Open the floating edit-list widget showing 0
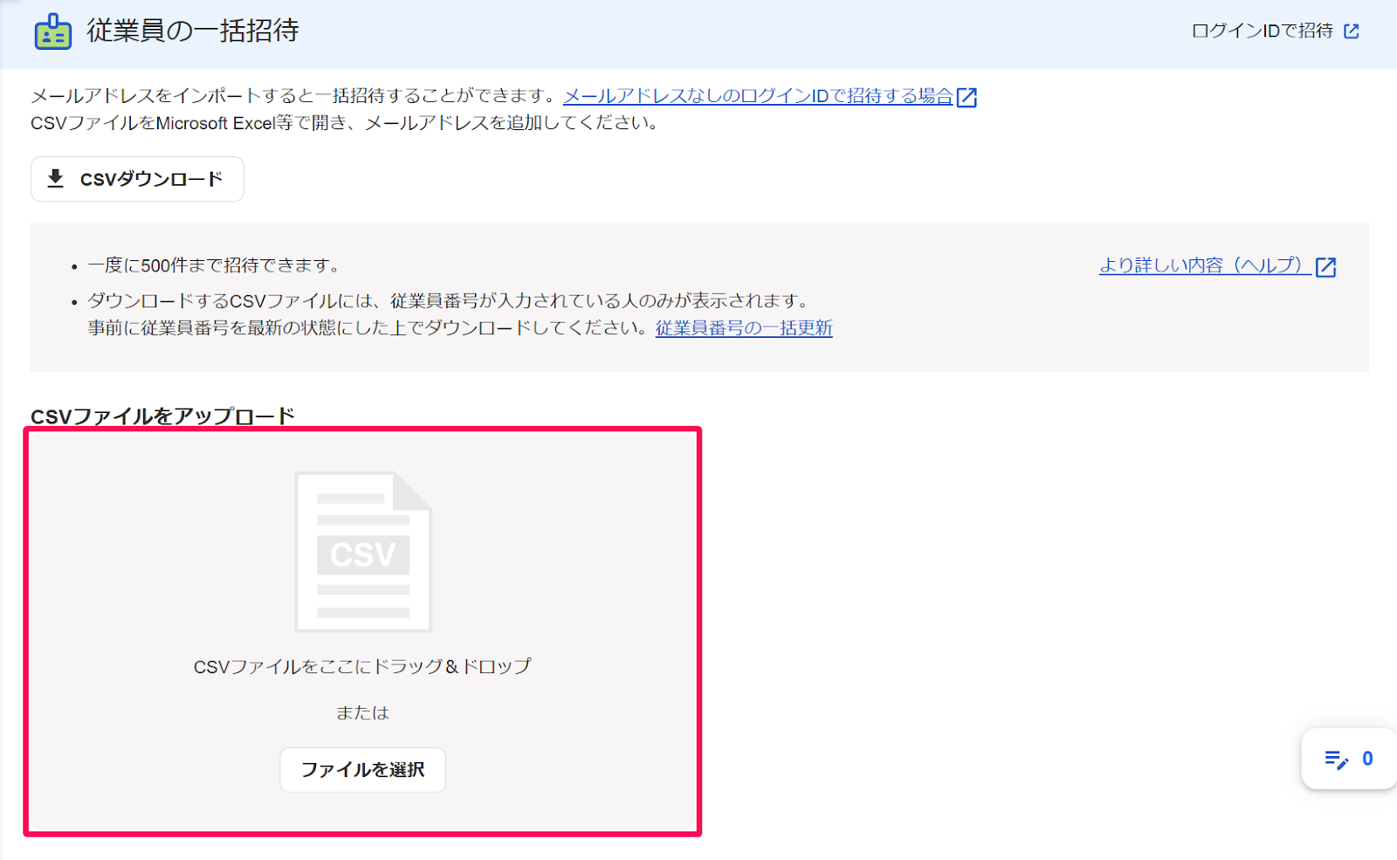This screenshot has width=1397, height=860. (x=1349, y=759)
